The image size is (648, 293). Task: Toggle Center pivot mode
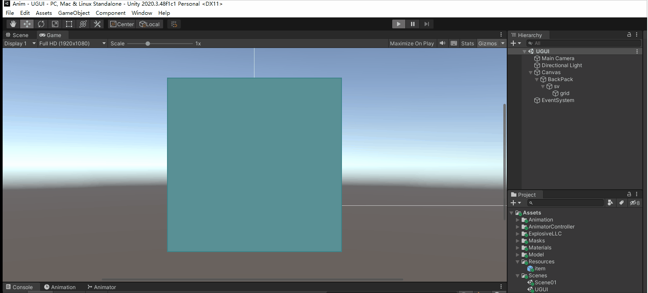tap(122, 24)
